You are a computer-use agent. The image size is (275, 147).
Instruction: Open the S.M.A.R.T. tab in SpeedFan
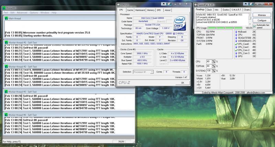(x=236, y=10)
